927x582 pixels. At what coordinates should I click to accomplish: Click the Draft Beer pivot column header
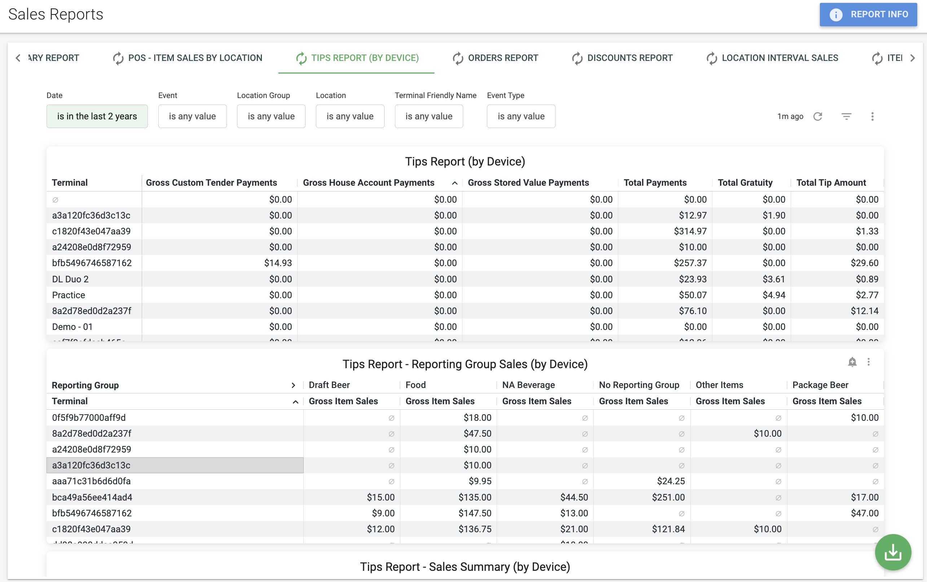pos(329,385)
